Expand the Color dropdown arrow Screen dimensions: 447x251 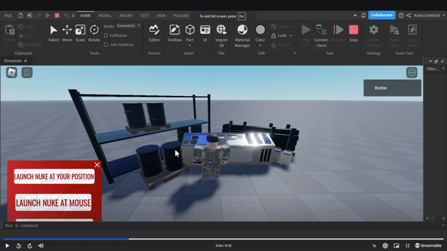point(260,45)
